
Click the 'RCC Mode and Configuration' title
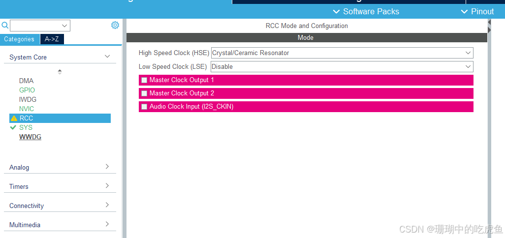coord(307,26)
